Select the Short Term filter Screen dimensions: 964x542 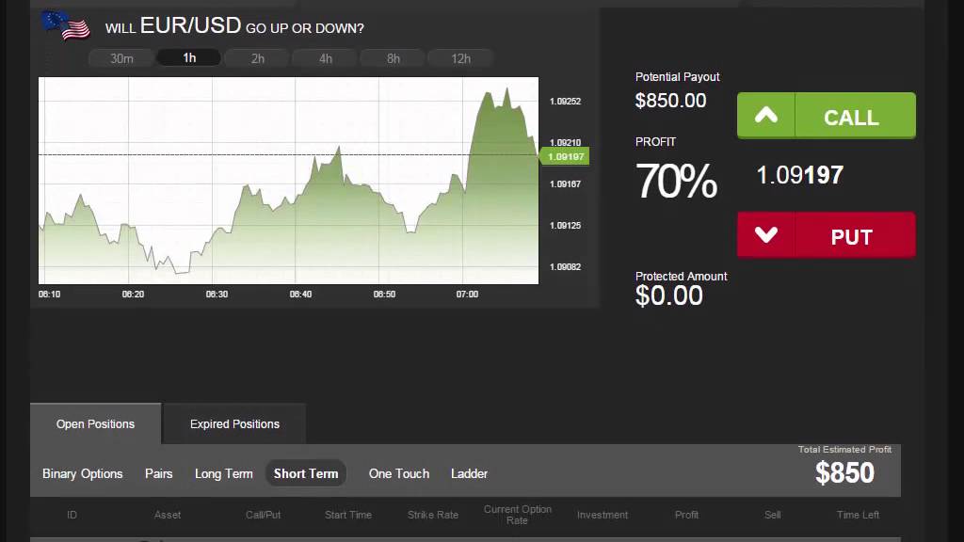click(306, 473)
